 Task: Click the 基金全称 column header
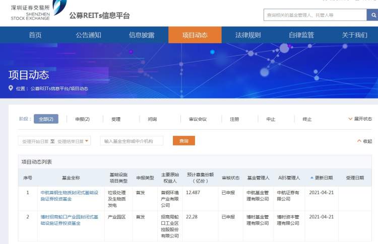pyautogui.click(x=71, y=178)
